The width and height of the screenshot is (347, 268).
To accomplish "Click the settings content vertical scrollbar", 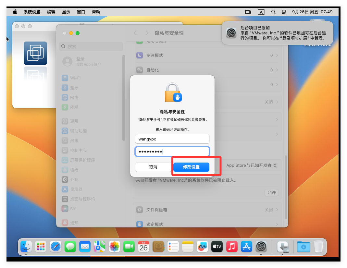I will coord(286,187).
